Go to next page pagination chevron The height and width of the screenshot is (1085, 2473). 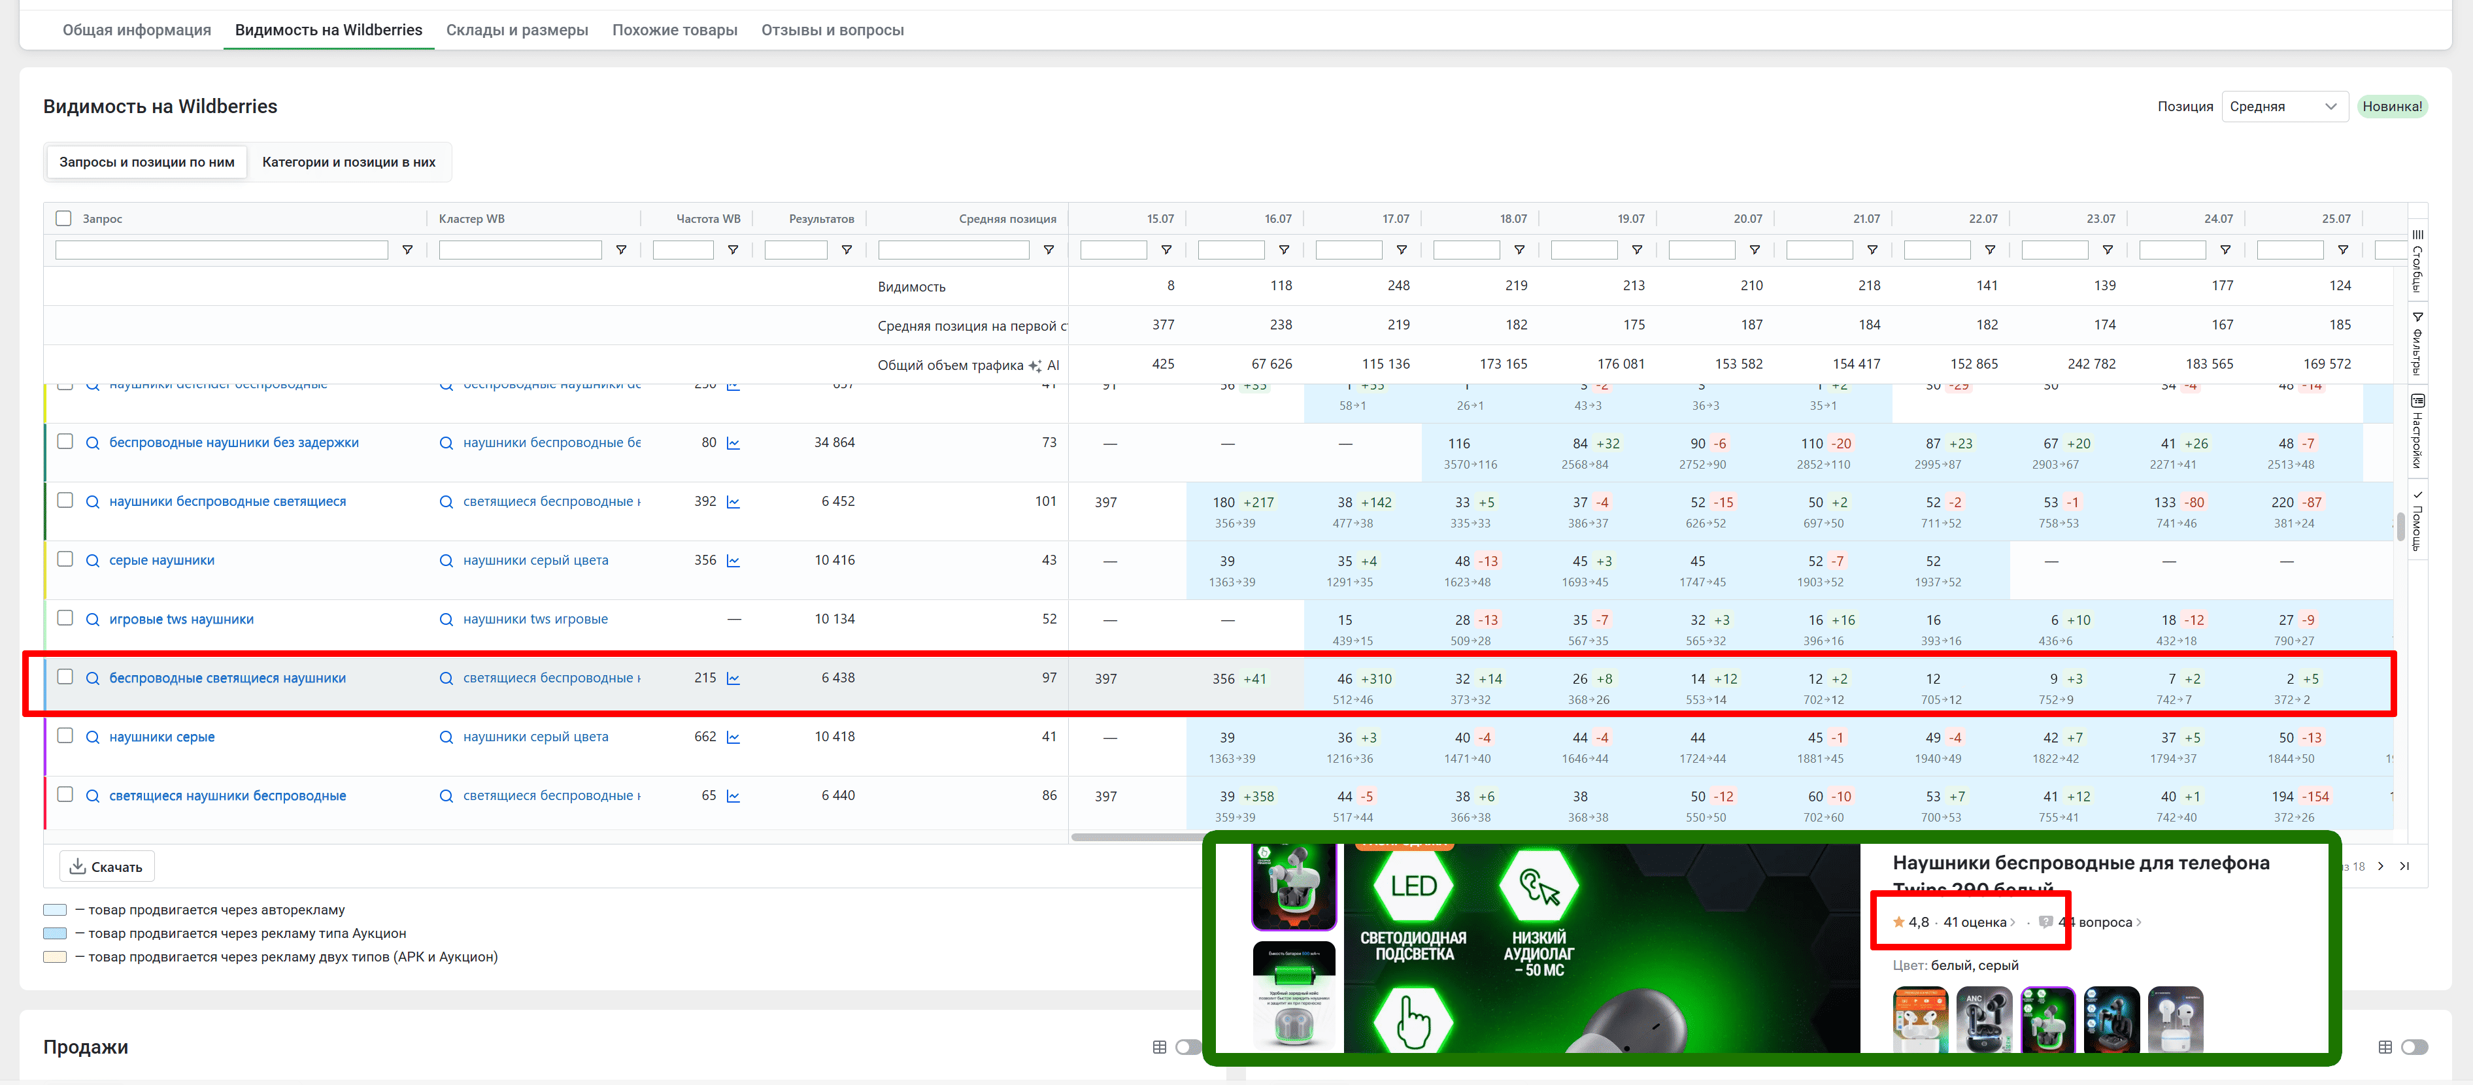[x=2381, y=866]
